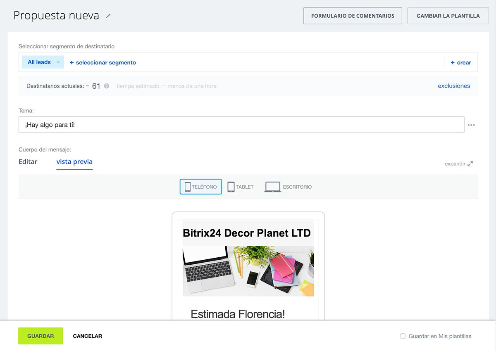Viewport: 496px width, 351px height.
Task: Click + seleccionar segmento link
Action: tap(103, 62)
